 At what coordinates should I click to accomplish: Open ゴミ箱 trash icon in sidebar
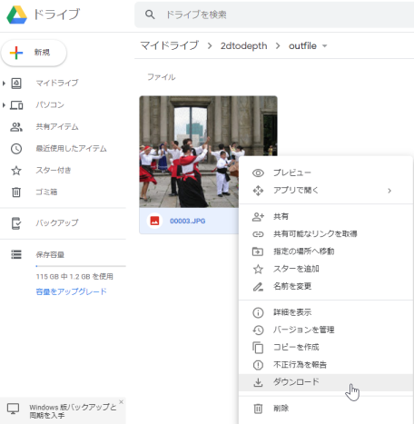16,192
